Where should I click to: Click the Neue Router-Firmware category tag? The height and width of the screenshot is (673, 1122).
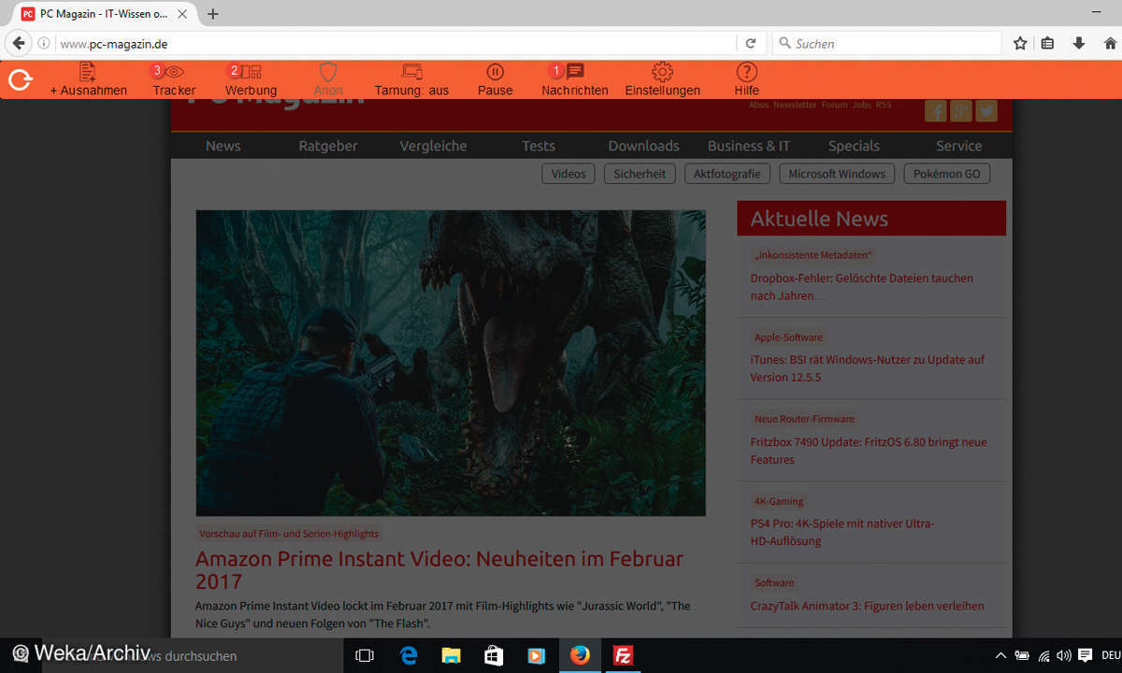pyautogui.click(x=804, y=419)
